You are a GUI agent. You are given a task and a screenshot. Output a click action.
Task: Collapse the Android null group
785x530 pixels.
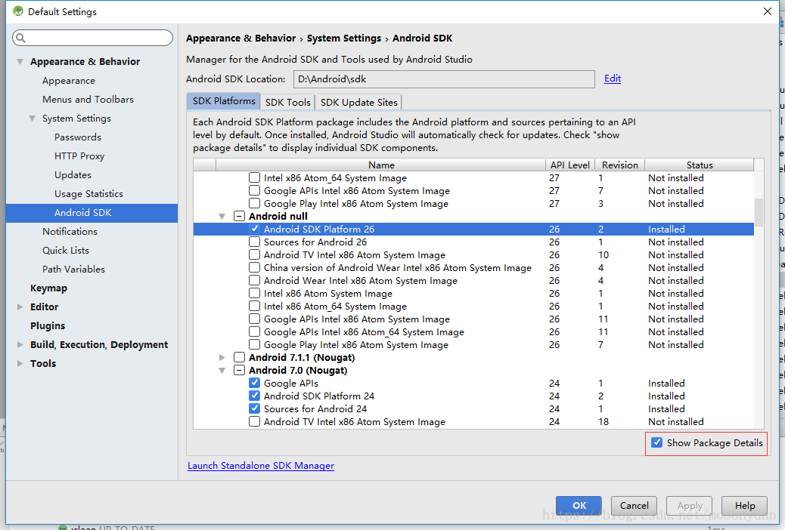click(222, 217)
